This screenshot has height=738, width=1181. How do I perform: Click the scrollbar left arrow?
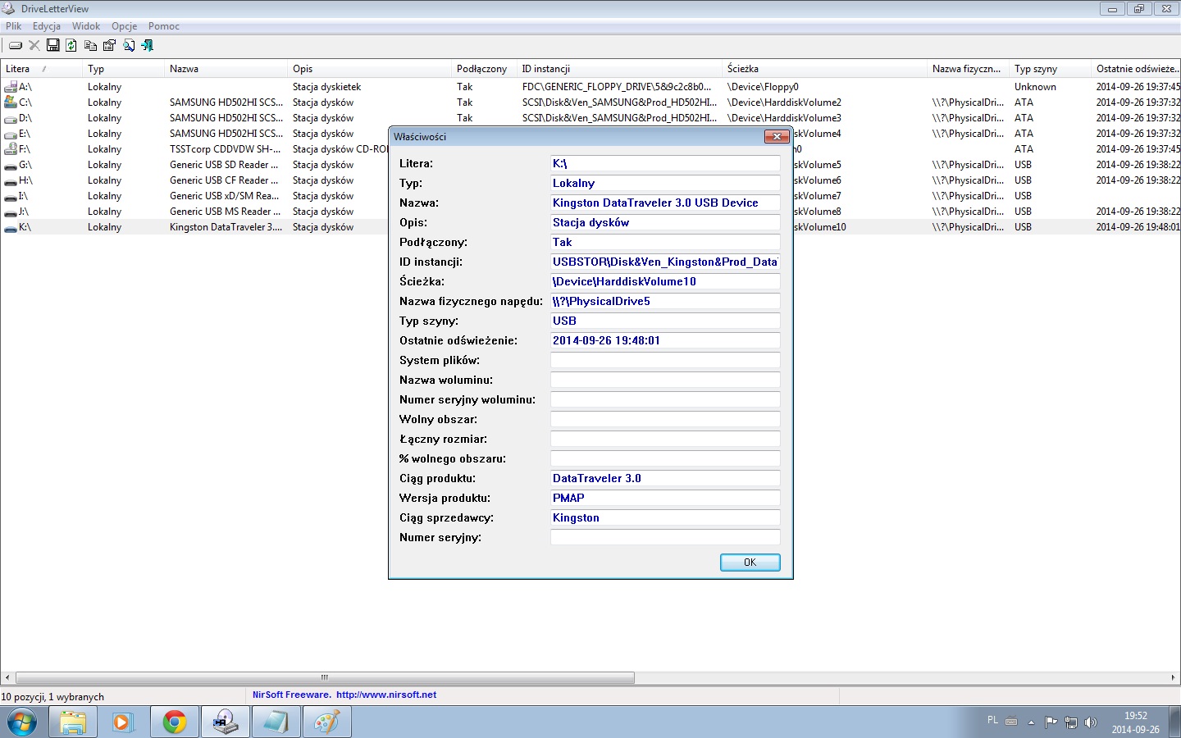click(7, 677)
